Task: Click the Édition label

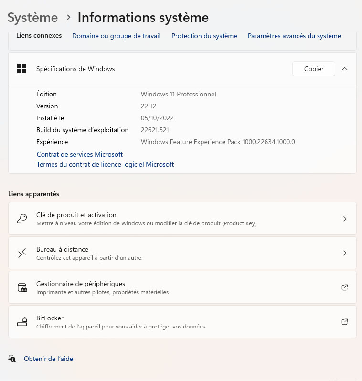Action: point(46,94)
